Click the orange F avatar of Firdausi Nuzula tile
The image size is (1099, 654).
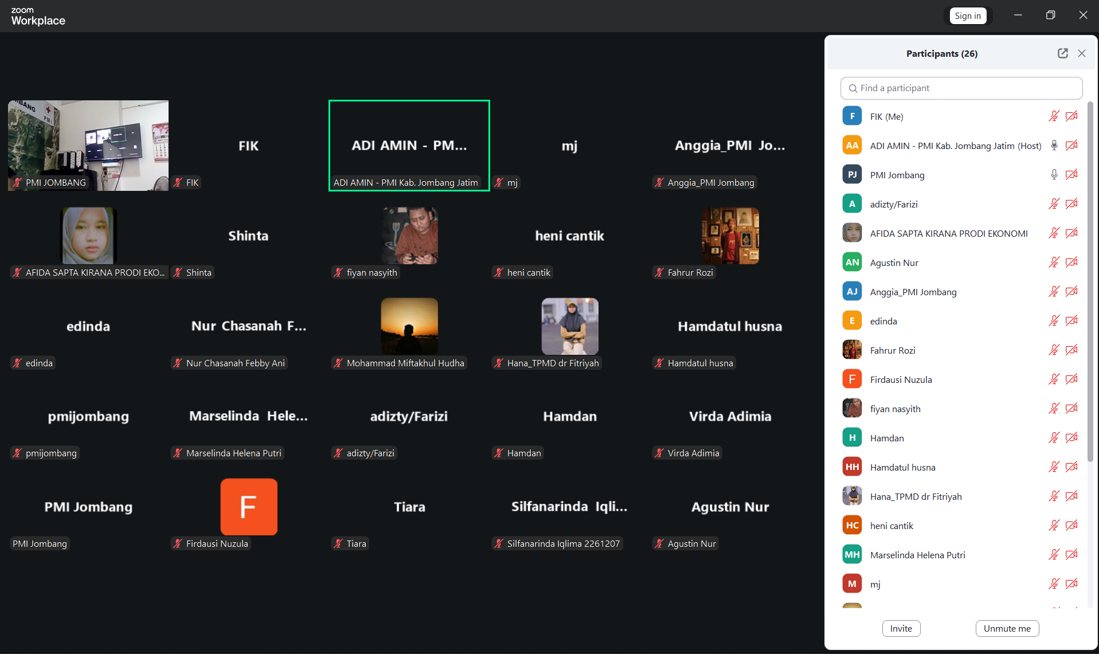coord(249,507)
